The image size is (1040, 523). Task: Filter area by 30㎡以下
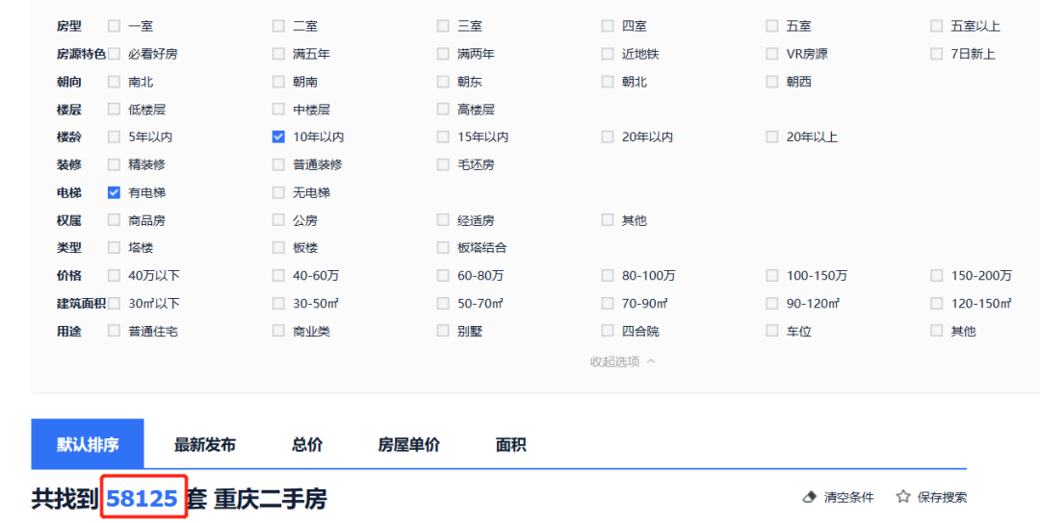point(114,303)
